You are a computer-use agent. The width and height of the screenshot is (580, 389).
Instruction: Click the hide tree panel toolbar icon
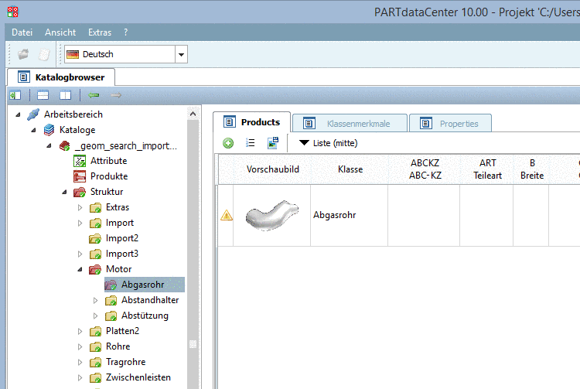coord(15,95)
